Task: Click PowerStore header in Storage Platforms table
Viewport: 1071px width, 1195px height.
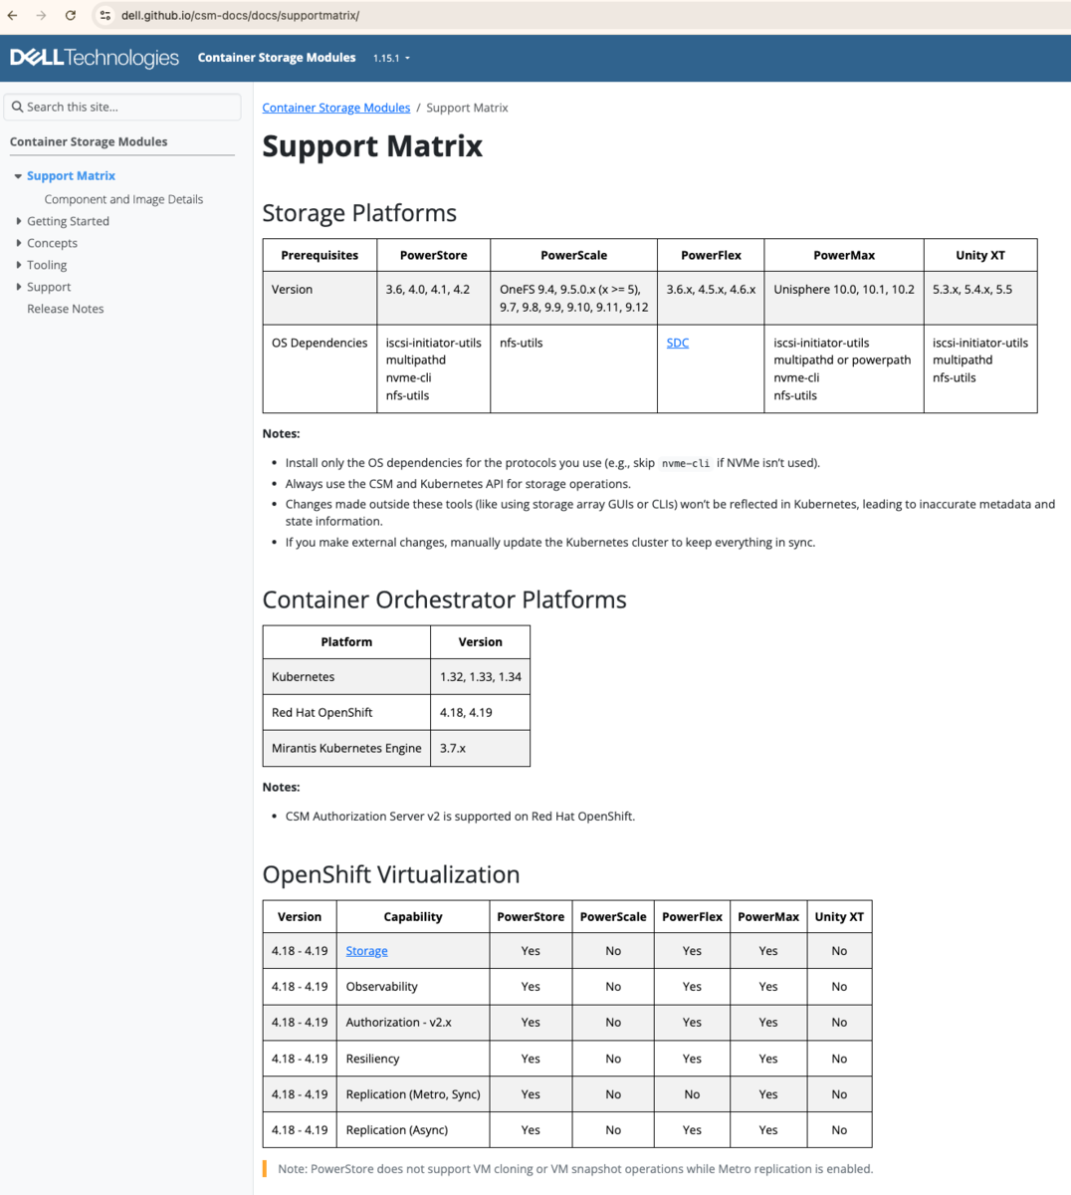Action: pyautogui.click(x=433, y=255)
